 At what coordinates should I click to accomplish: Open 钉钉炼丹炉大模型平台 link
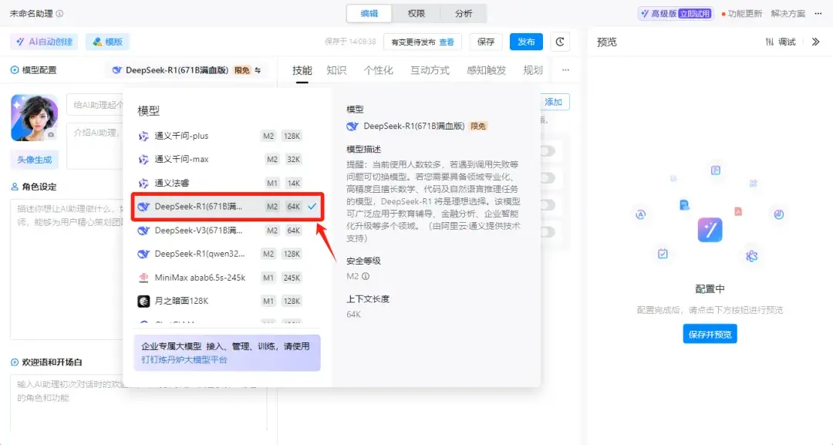coord(184,359)
